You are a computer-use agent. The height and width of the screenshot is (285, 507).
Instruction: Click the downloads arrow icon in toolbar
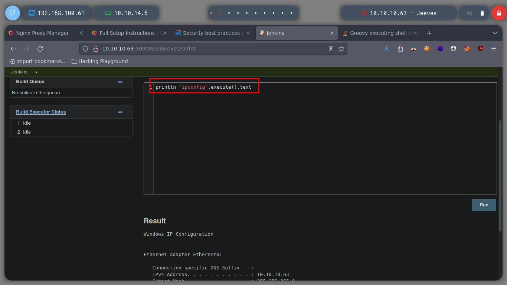click(x=386, y=49)
